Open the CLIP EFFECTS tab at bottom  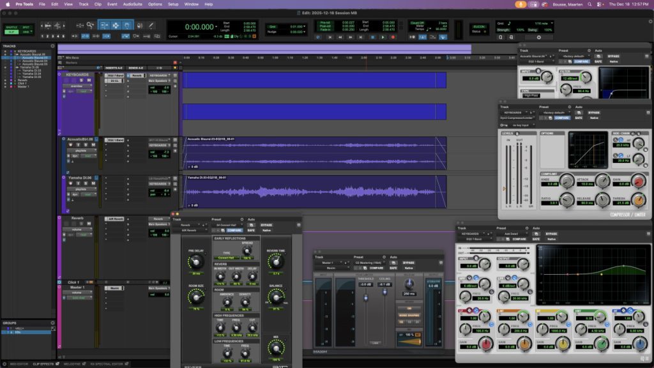pos(43,364)
